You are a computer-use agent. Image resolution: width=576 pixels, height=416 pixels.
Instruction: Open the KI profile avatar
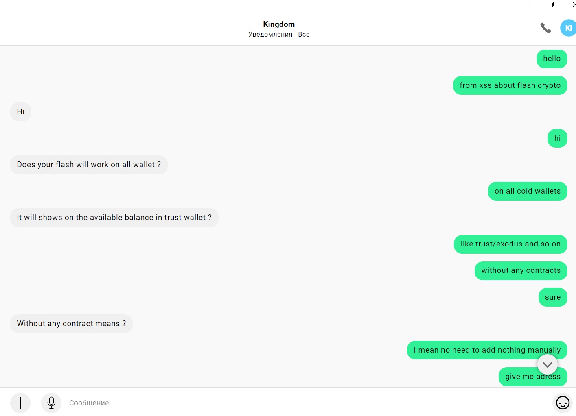point(568,28)
